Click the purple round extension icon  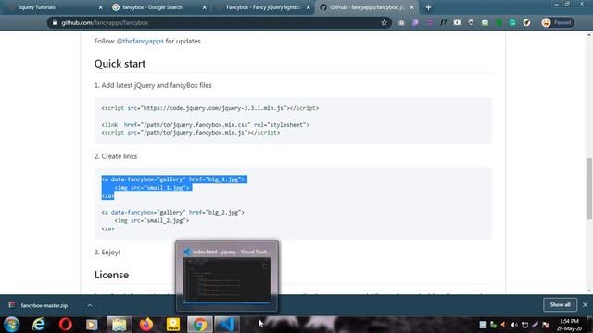(415, 22)
